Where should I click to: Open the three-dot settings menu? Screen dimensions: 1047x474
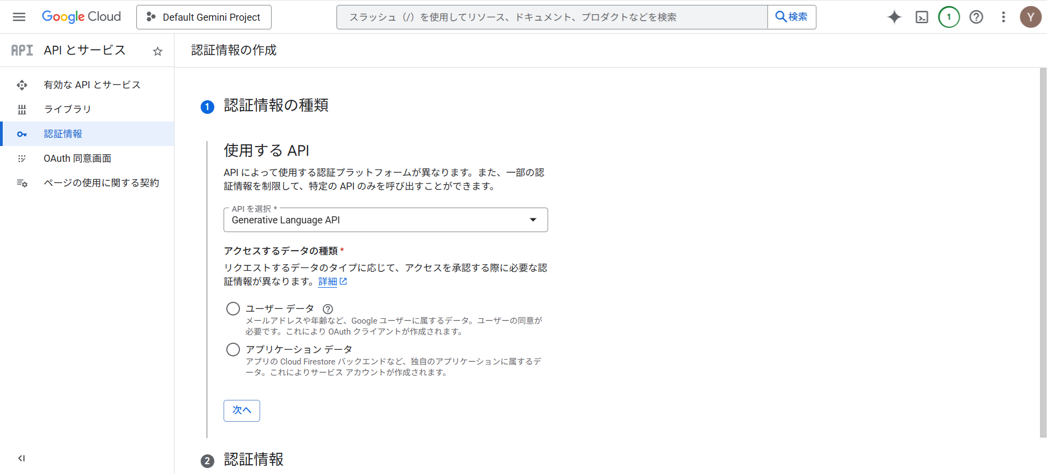[1003, 17]
